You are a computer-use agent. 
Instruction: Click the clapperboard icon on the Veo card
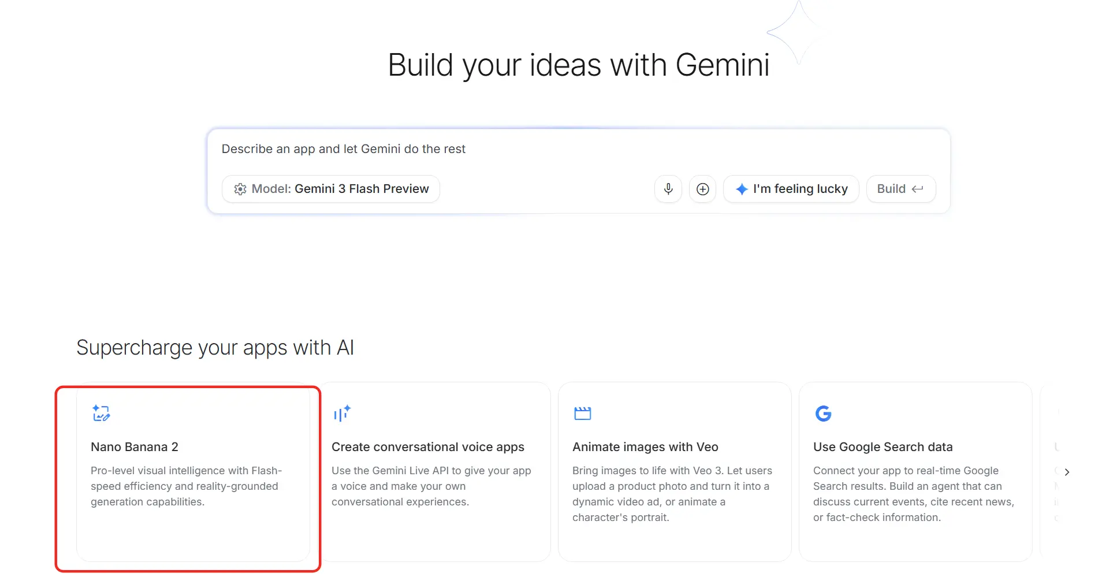(x=582, y=413)
